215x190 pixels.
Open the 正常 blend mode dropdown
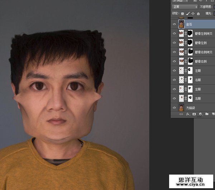185,6
